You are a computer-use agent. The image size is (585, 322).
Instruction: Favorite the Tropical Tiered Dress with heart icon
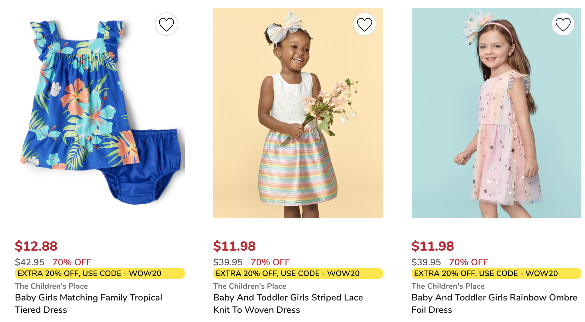[x=166, y=24]
